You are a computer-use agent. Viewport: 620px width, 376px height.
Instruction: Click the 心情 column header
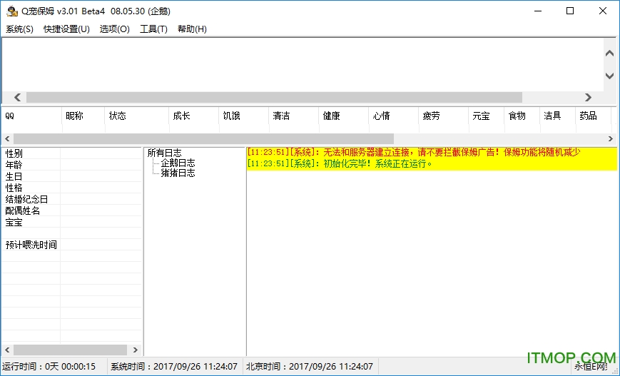[x=393, y=116]
